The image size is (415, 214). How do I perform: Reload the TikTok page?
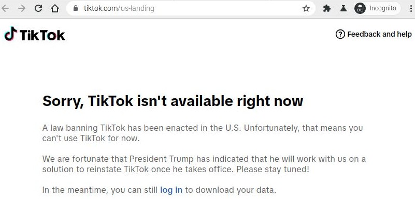(38, 8)
